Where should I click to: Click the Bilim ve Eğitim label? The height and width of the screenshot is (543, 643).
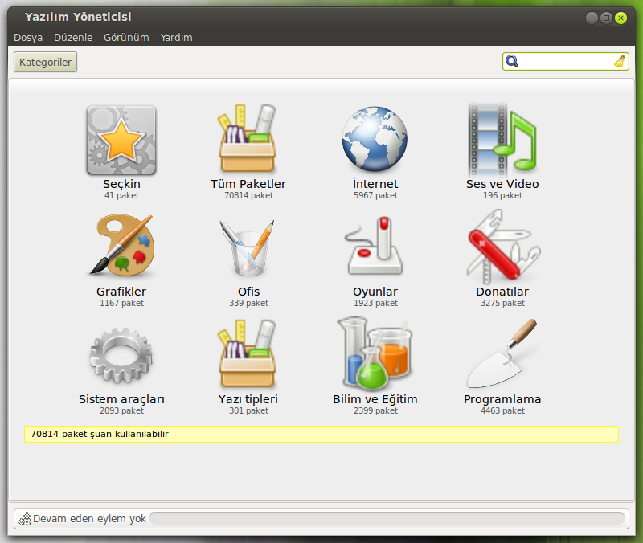[x=375, y=399]
